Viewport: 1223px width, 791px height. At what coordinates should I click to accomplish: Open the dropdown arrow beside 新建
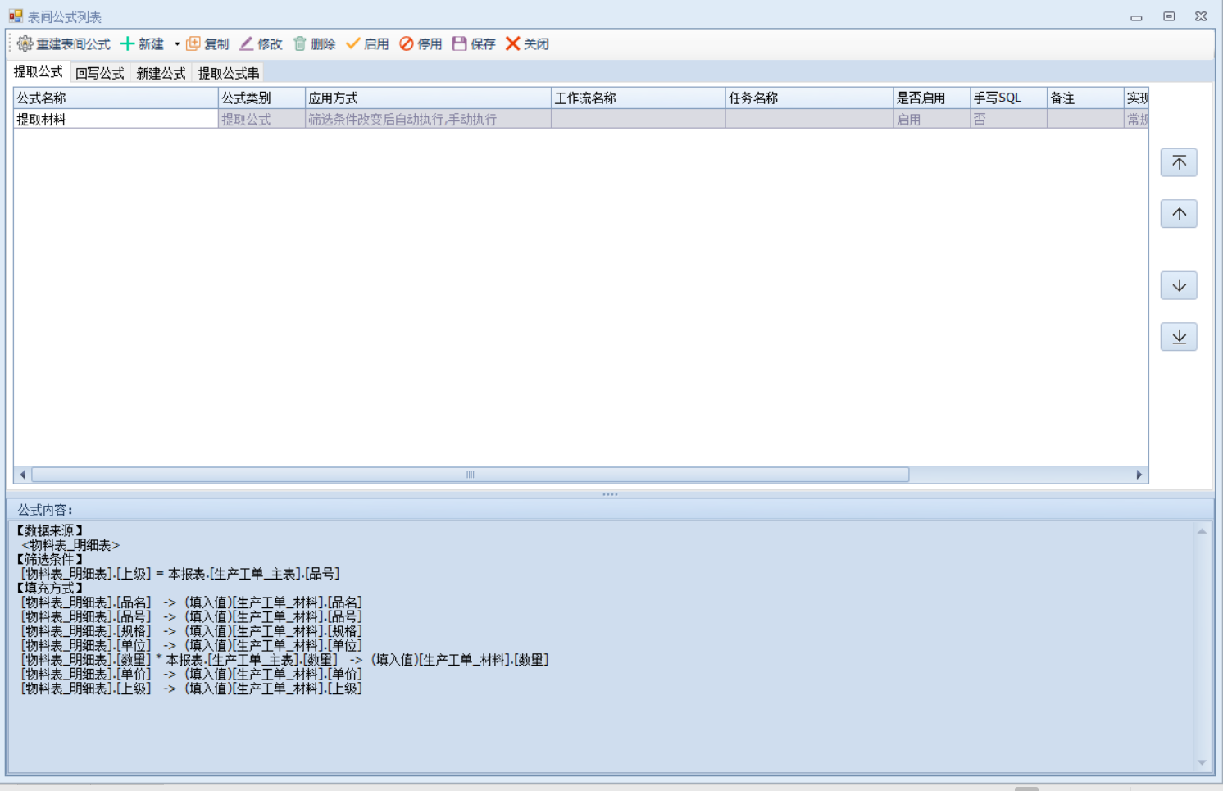177,44
